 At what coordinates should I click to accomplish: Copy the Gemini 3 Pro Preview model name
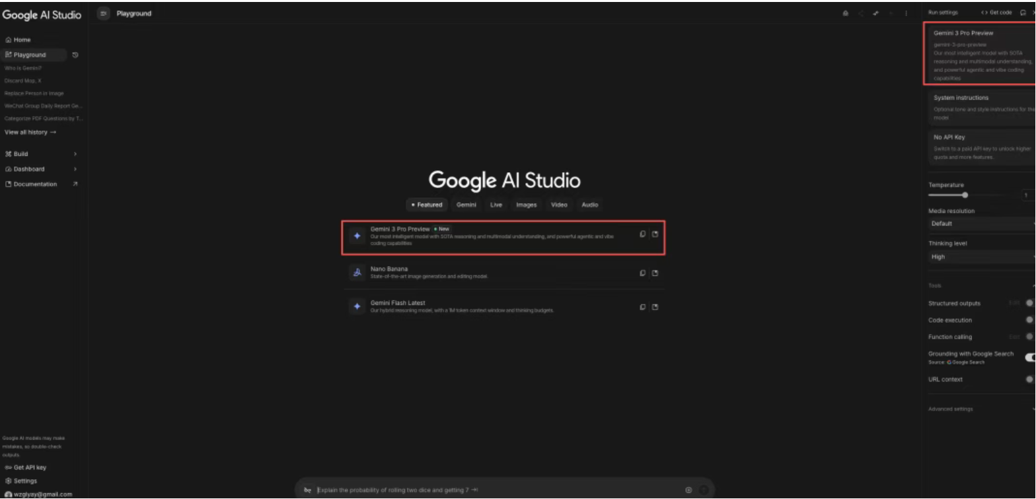click(x=643, y=234)
